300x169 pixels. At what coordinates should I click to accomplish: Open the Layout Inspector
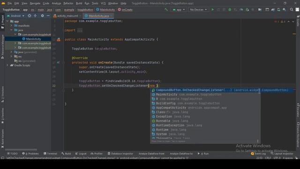click(x=282, y=154)
